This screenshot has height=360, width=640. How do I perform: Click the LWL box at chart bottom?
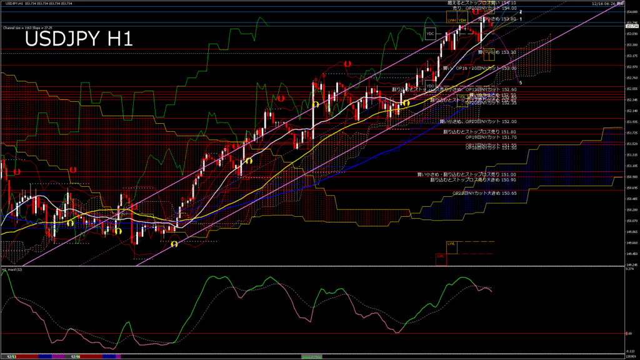(x=451, y=244)
